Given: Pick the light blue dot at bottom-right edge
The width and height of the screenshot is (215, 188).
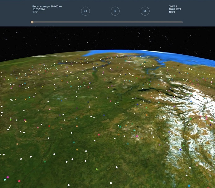Looking at the screenshot, I should pyautogui.click(x=189, y=186).
